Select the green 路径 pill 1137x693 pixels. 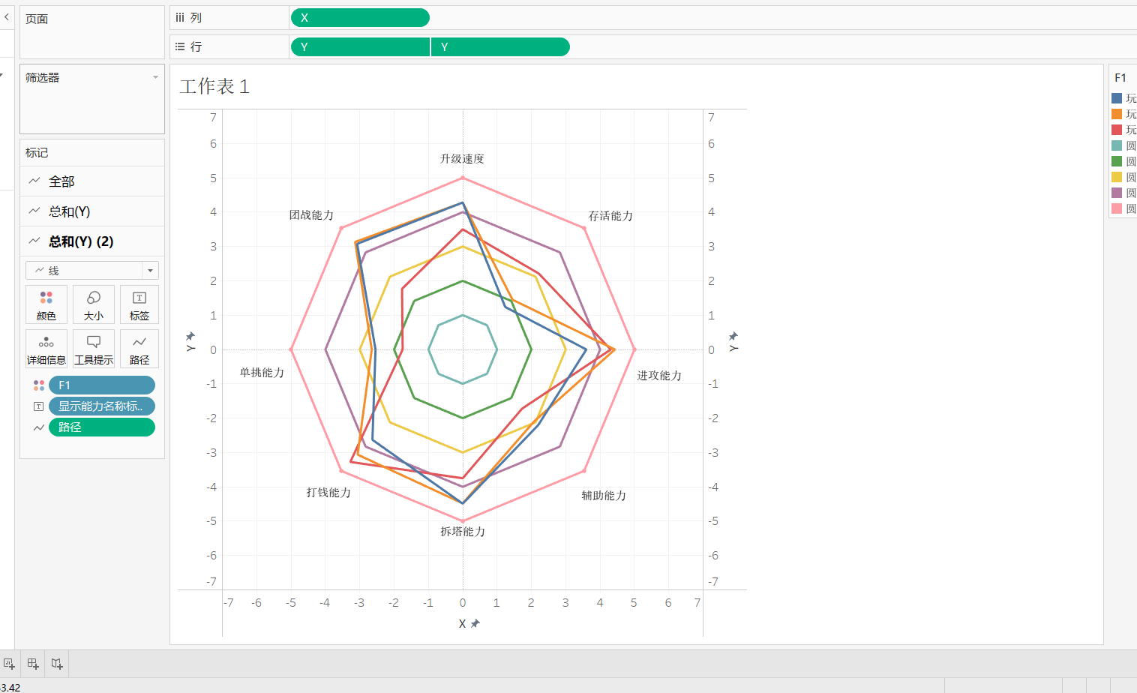point(102,427)
